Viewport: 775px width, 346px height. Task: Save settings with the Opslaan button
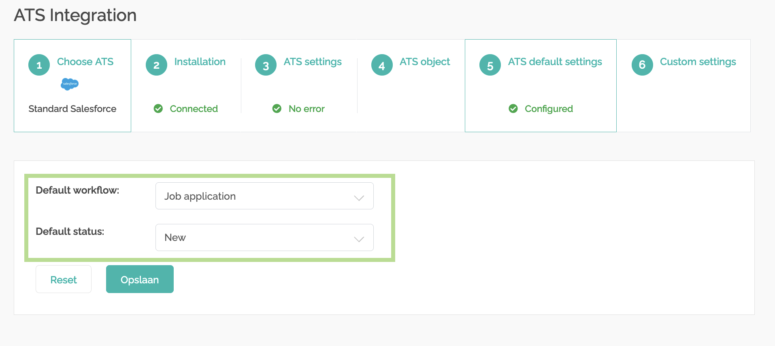click(x=140, y=279)
